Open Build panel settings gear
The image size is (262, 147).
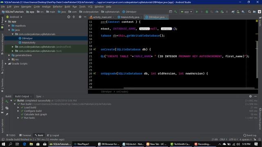click(250, 96)
